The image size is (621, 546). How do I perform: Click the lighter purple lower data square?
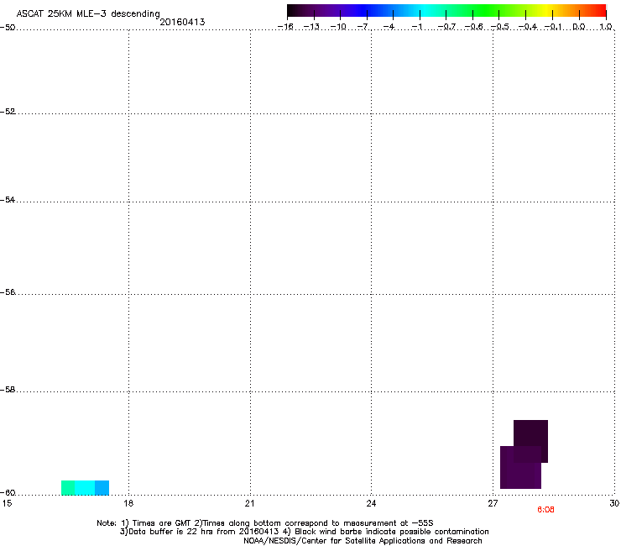[x=520, y=468]
